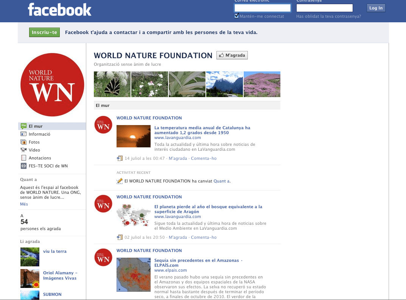Click the Facebook logo in the header
Image resolution: width=406 pixels, height=300 pixels.
coord(59,10)
